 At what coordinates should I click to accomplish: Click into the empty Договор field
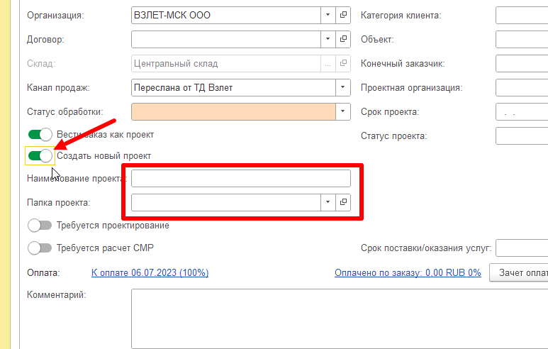pyautogui.click(x=226, y=39)
